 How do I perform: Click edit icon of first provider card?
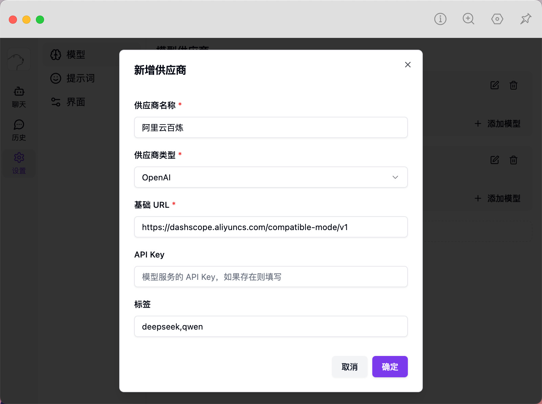[495, 85]
